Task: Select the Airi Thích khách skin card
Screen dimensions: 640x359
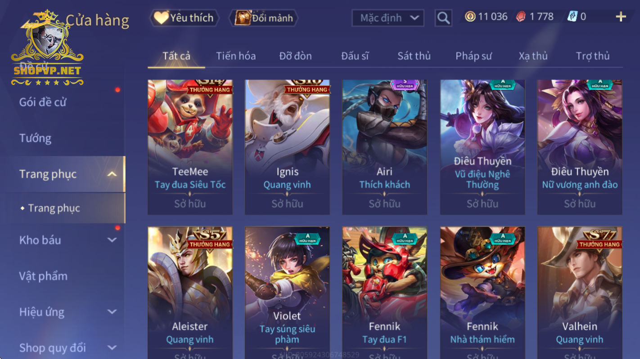Action: tap(384, 147)
